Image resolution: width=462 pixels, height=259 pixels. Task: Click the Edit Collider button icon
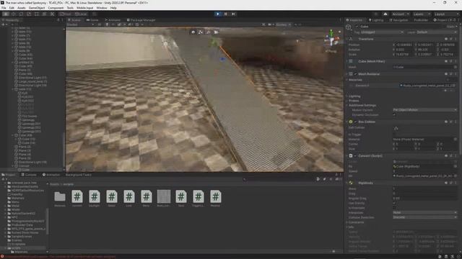[396, 128]
